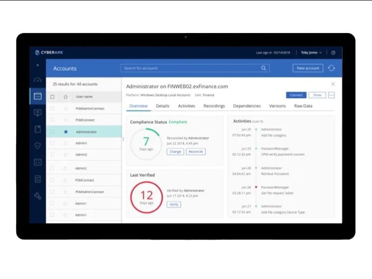
Task: Click the red failed-activity marker on the timeline
Action: [256, 187]
